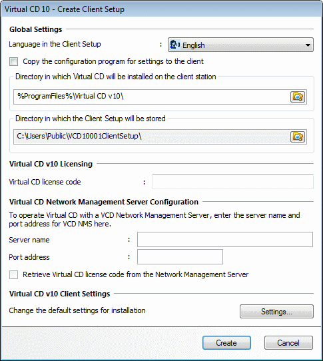Image resolution: width=323 pixels, height=361 pixels.
Task: Click into the Port address field
Action: (x=180, y=256)
